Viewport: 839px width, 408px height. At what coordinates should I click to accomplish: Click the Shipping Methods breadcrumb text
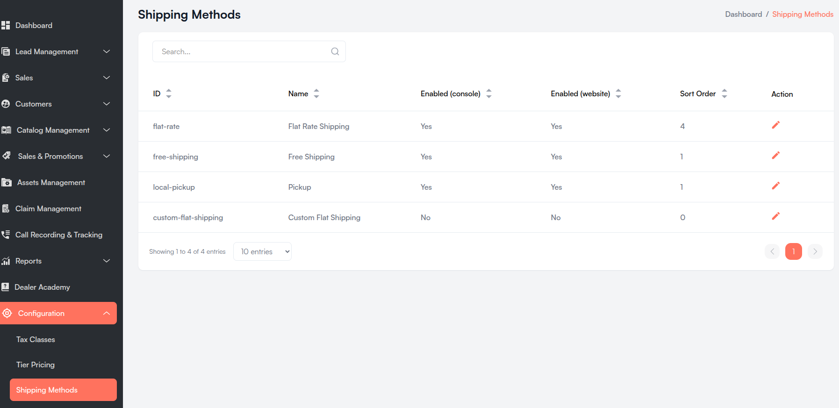tap(803, 14)
